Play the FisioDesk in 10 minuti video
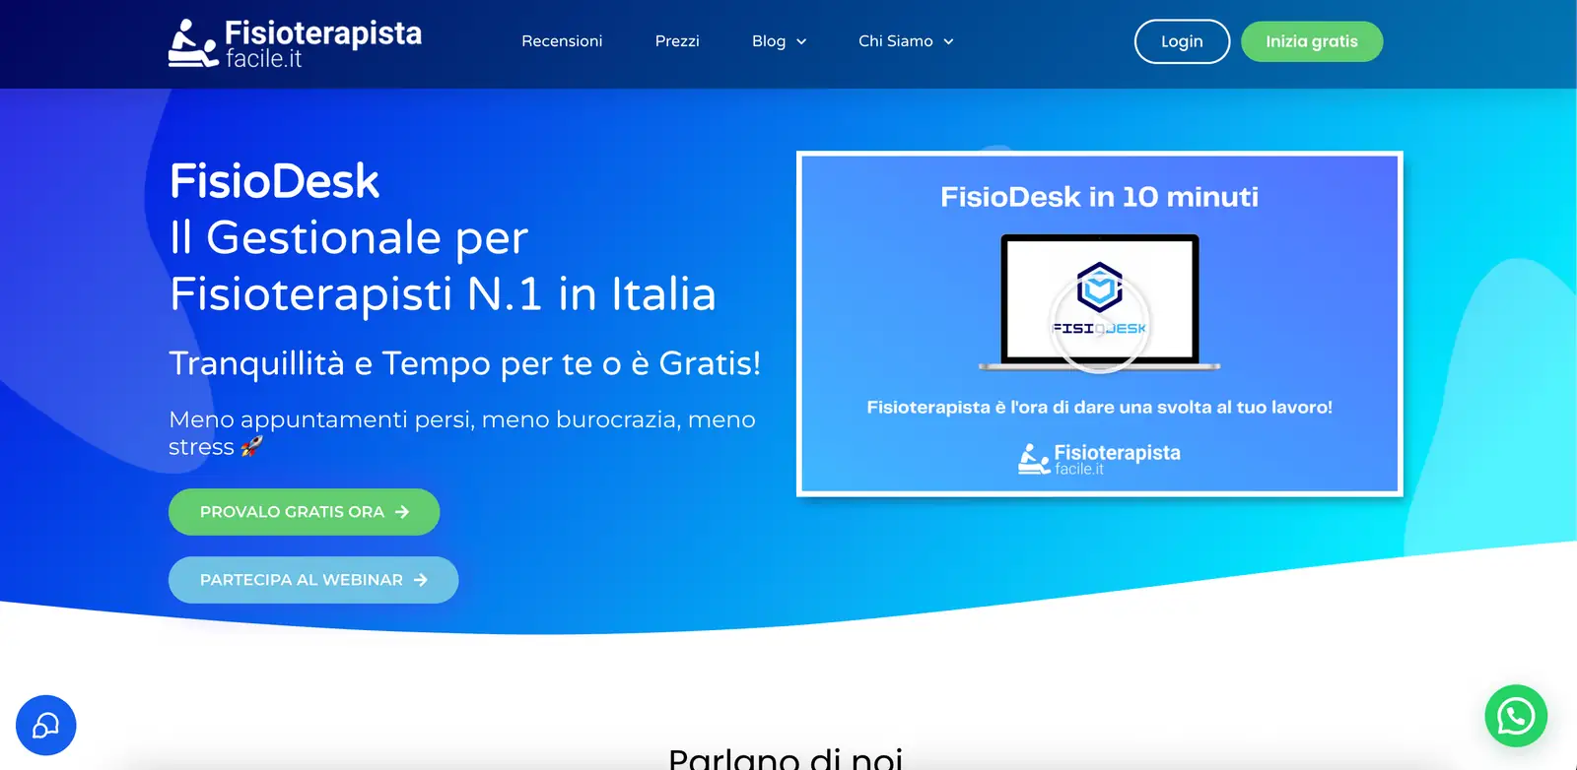1577x770 pixels. pyautogui.click(x=1100, y=323)
